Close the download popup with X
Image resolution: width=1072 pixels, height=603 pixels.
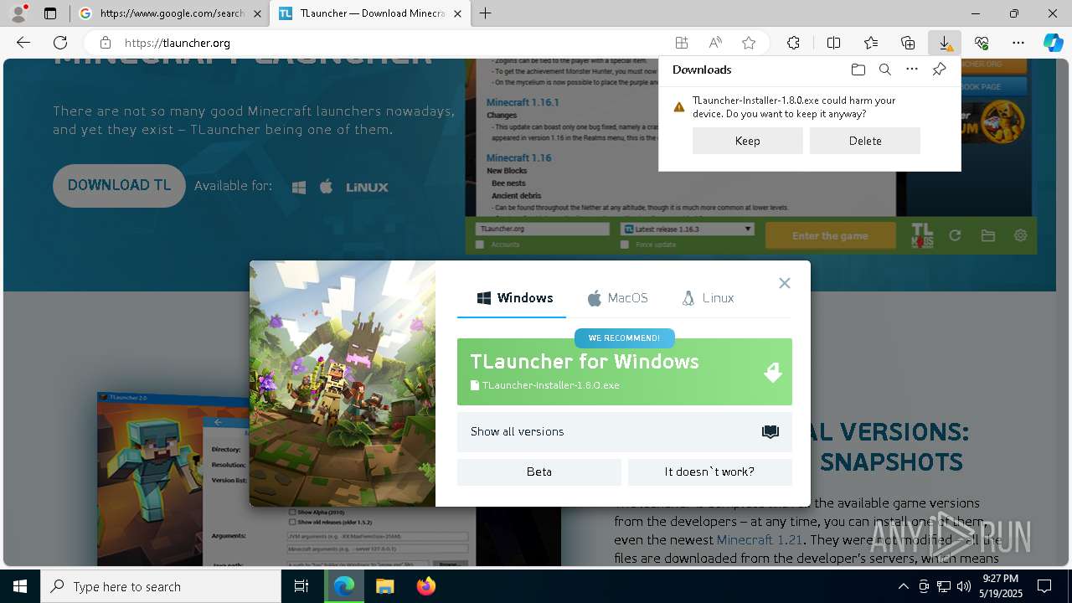[784, 283]
